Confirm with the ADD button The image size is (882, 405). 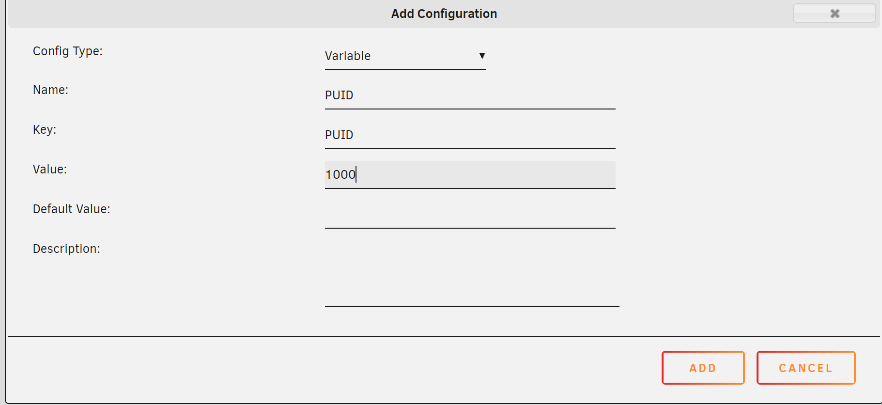pyautogui.click(x=703, y=368)
